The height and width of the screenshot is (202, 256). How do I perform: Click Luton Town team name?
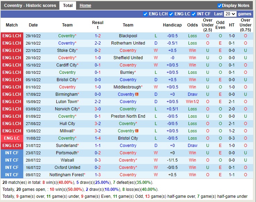click(x=67, y=102)
